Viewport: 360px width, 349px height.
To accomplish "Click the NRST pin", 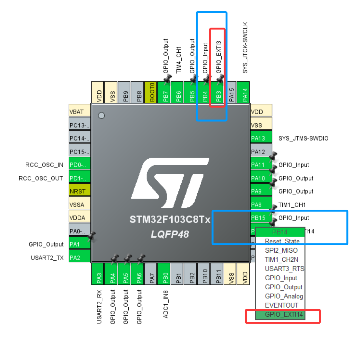I will 80,190.
